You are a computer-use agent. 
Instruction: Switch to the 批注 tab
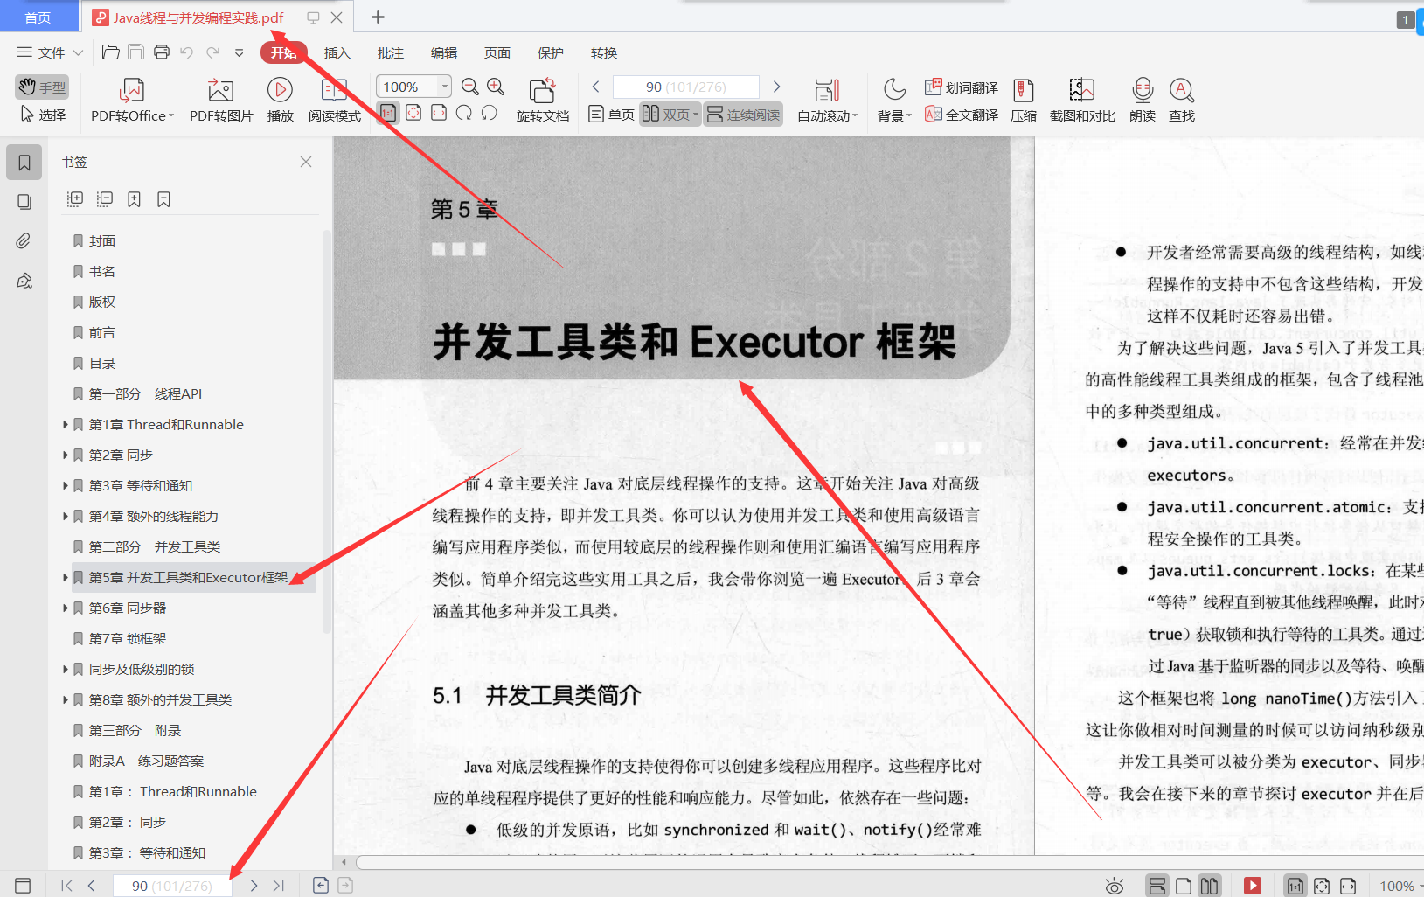click(391, 52)
